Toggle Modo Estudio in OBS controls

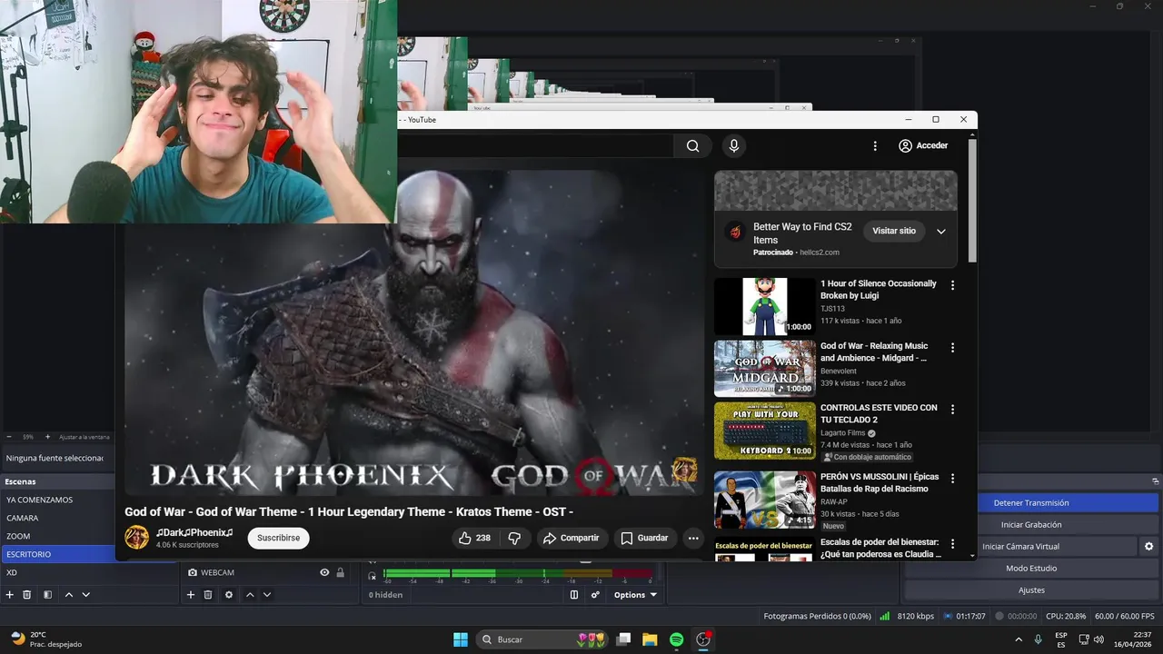(1031, 569)
